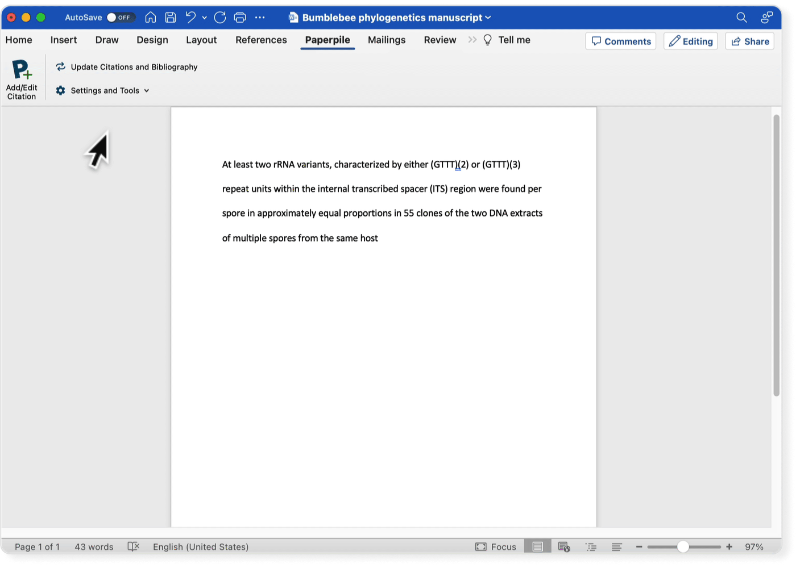The width and height of the screenshot is (796, 568).
Task: Expand the document title dropdown chevron
Action: (x=488, y=18)
